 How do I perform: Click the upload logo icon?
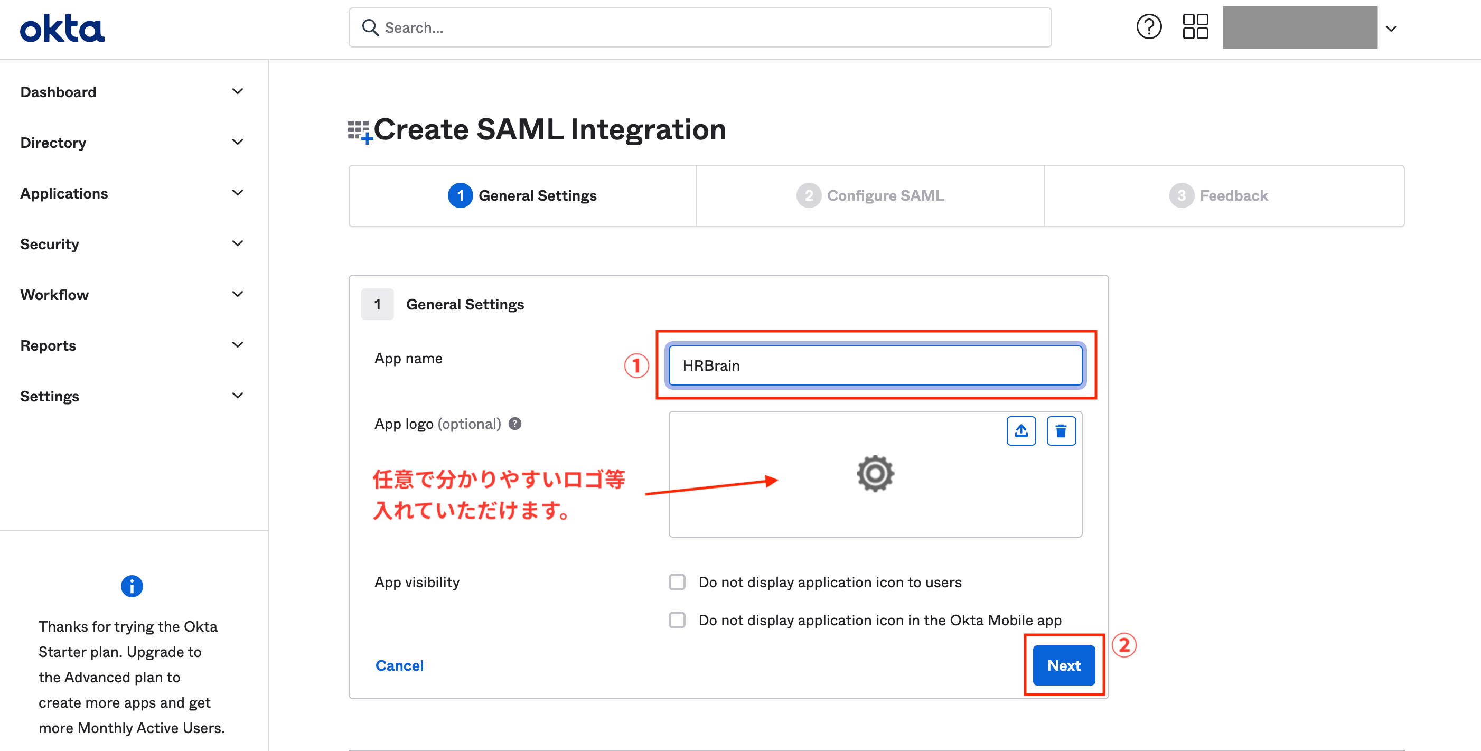point(1021,431)
